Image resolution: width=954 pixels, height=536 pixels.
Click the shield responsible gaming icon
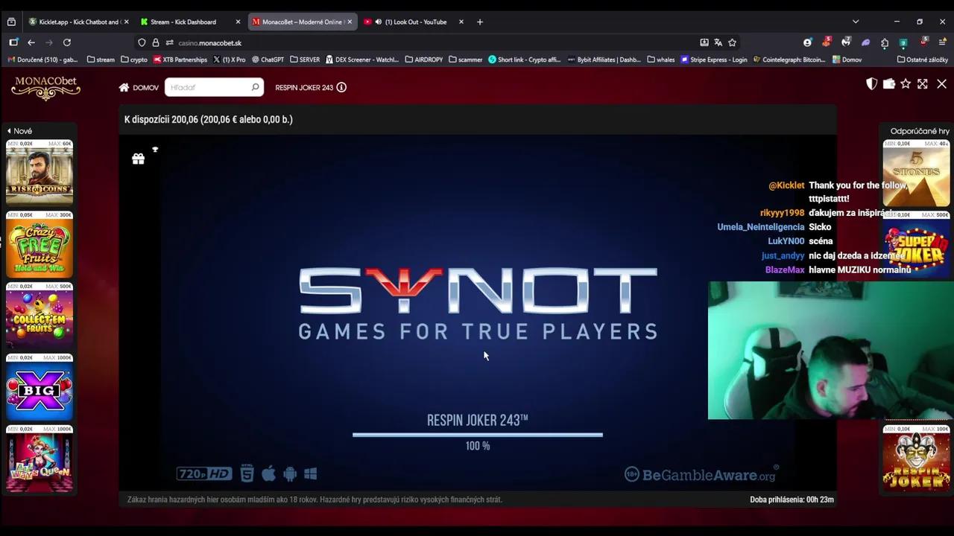pyautogui.click(x=871, y=84)
